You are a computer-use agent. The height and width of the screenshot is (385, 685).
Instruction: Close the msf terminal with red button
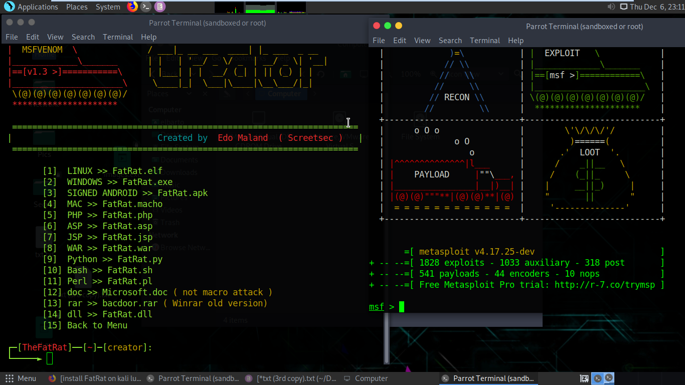click(376, 26)
